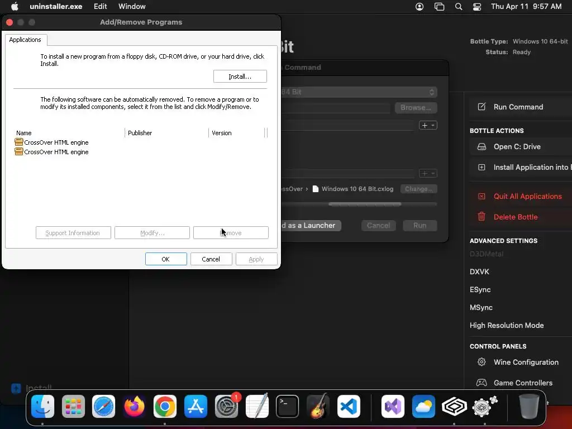572x429 pixels.
Task: Open Visual Studio from the Dock
Action: pos(393,407)
